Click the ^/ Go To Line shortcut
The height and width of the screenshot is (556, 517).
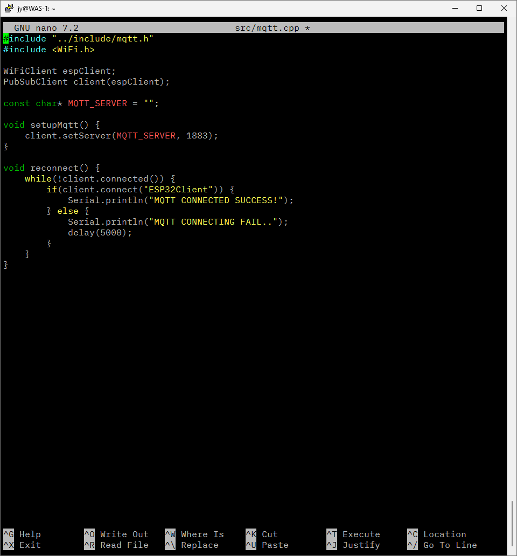[442, 545]
